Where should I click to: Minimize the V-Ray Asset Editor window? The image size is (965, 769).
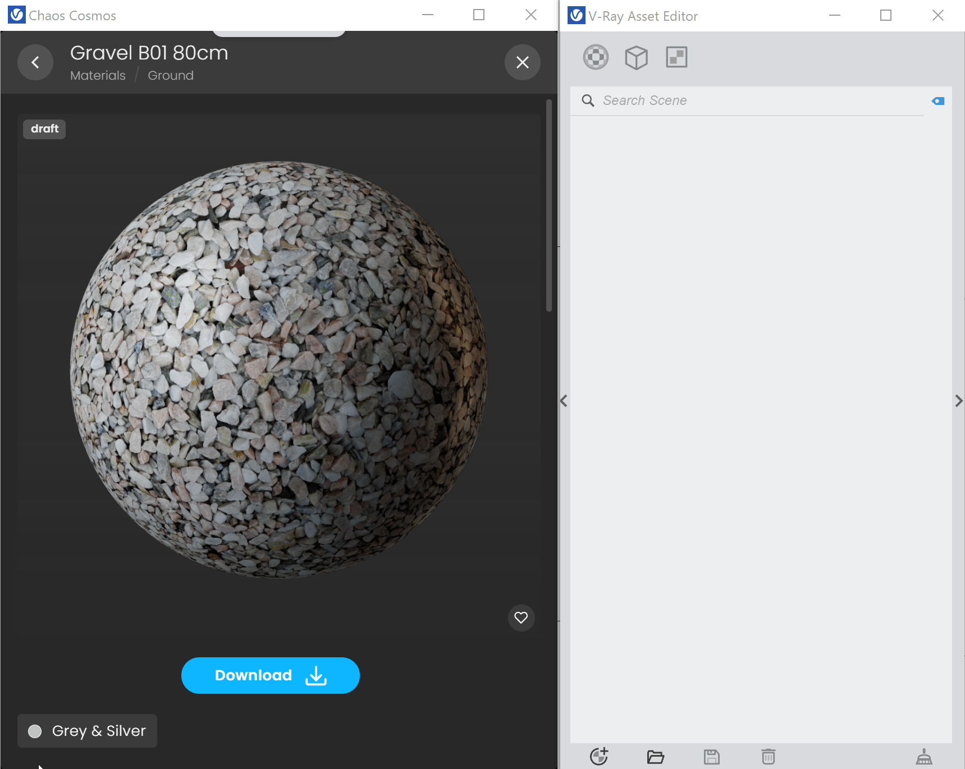point(835,16)
